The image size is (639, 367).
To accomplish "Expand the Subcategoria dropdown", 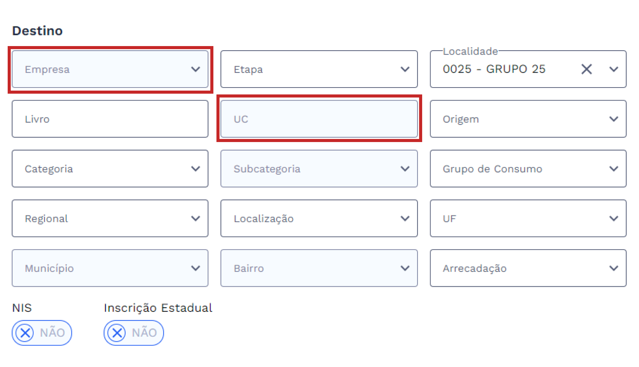I will [x=319, y=169].
